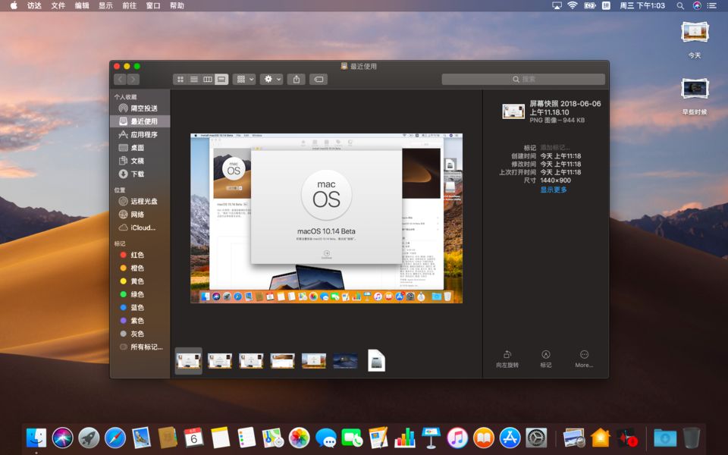Open the 访达 menu
The width and height of the screenshot is (728, 455).
pos(34,5)
